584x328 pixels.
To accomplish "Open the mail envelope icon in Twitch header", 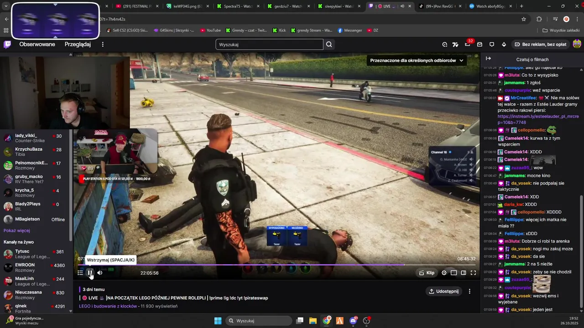I will click(x=480, y=44).
